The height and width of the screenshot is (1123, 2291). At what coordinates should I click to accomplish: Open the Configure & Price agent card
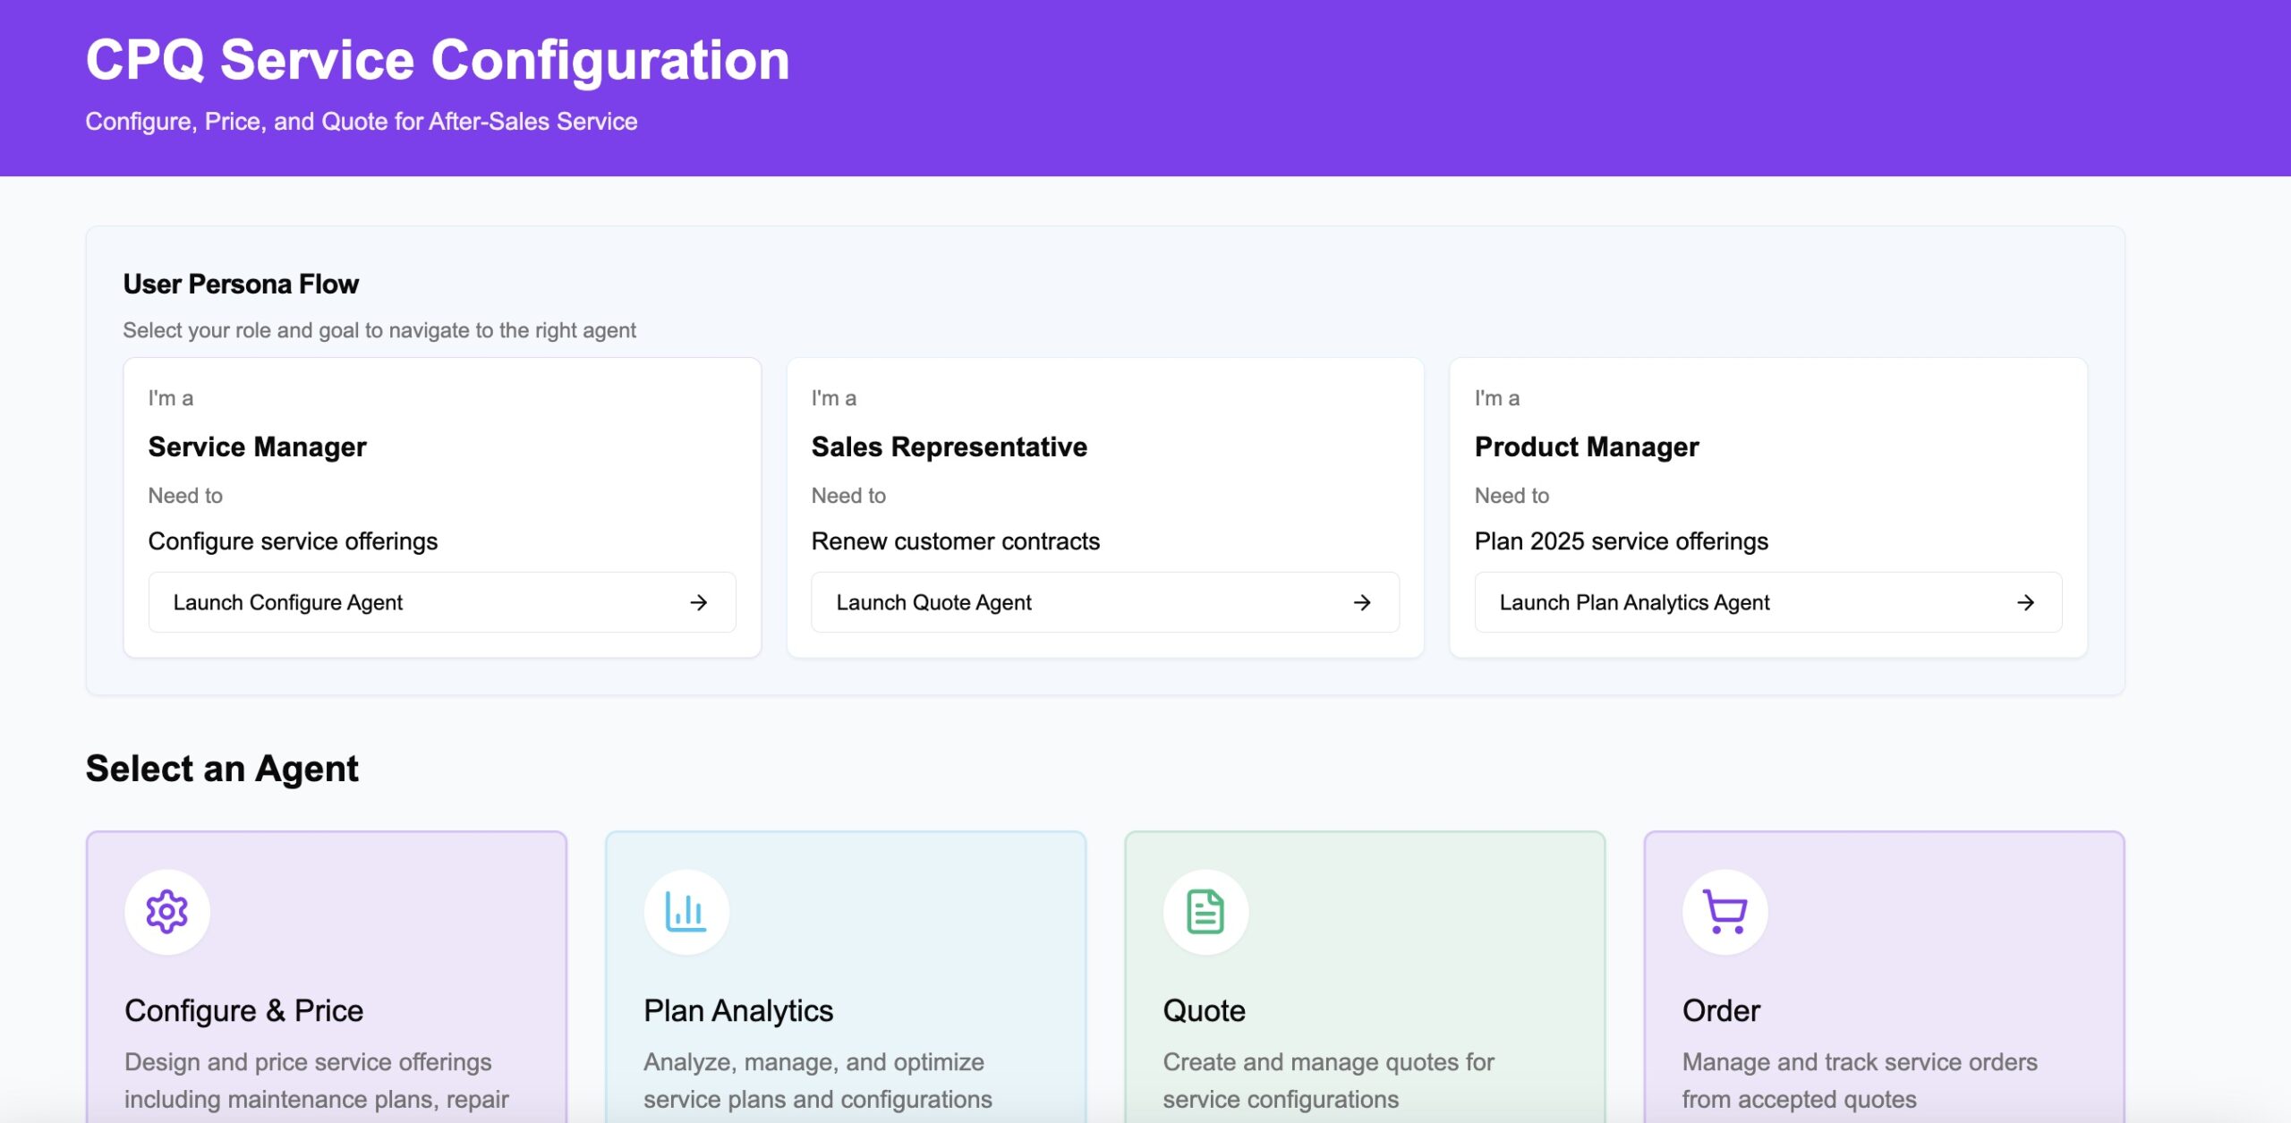click(x=327, y=977)
